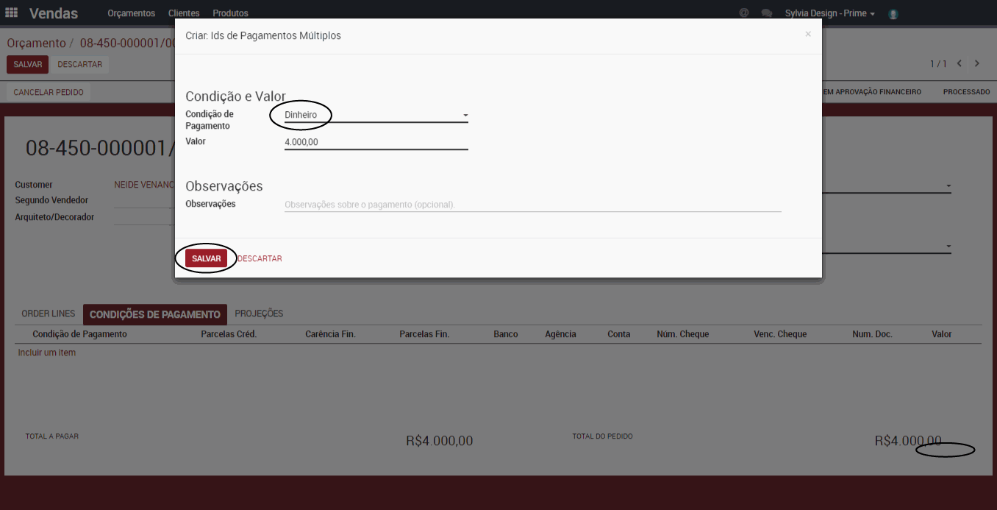997x510 pixels.
Task: Click Descartar in the dialog
Action: click(260, 258)
